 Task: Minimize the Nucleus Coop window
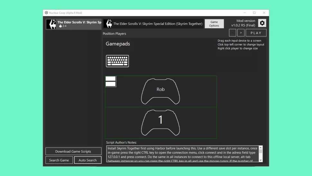[x=244, y=13]
